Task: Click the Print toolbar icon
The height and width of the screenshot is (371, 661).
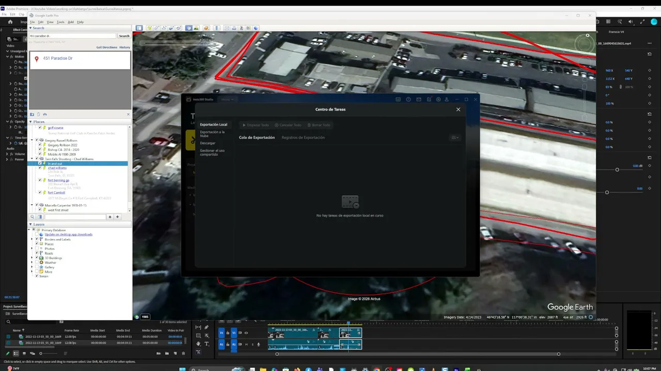Action: pos(234,28)
